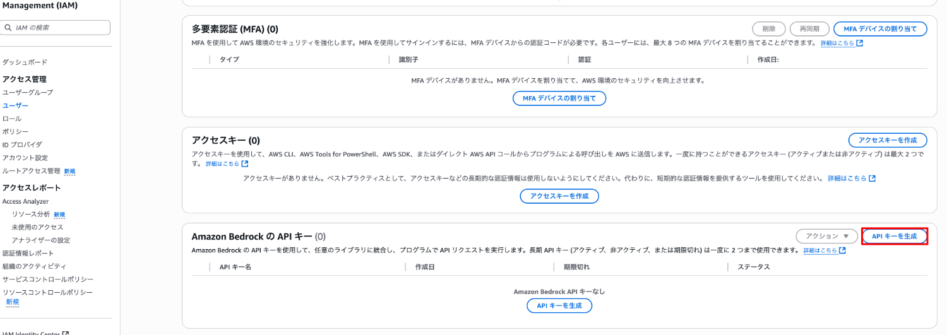Click the 新規 badge next to ルートアクセス管理

[x=69, y=172]
